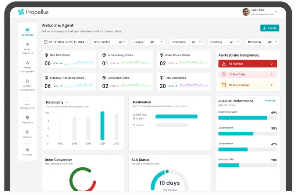The image size is (296, 195).
Task: Open Order Fulfilment from the sidebar
Action: (27, 45)
